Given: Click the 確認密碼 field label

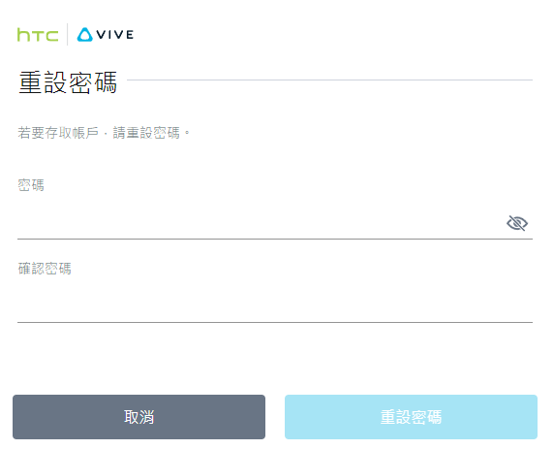Looking at the screenshot, I should [x=45, y=269].
